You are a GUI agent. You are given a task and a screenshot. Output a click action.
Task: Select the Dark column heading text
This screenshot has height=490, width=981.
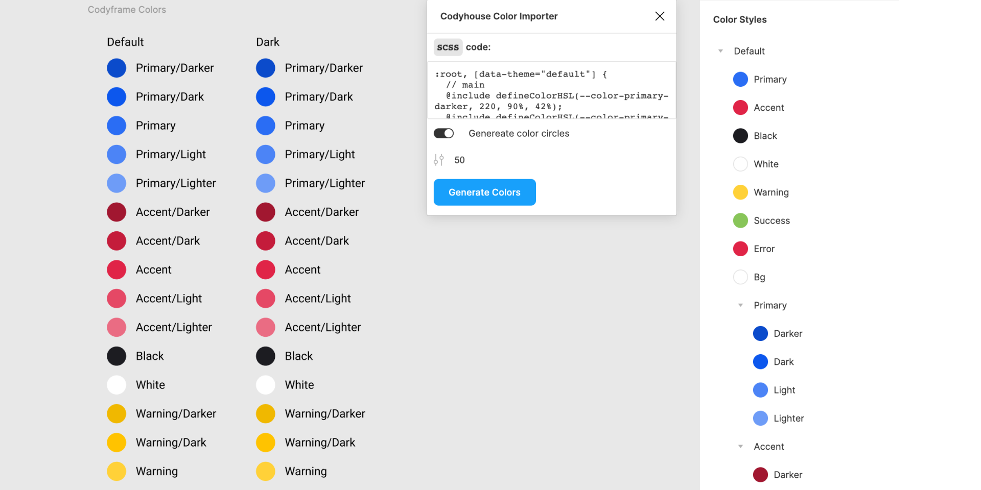(x=268, y=42)
